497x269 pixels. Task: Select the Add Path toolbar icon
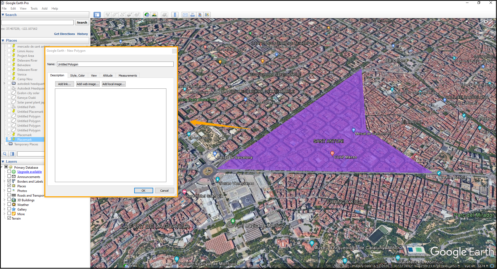click(122, 15)
